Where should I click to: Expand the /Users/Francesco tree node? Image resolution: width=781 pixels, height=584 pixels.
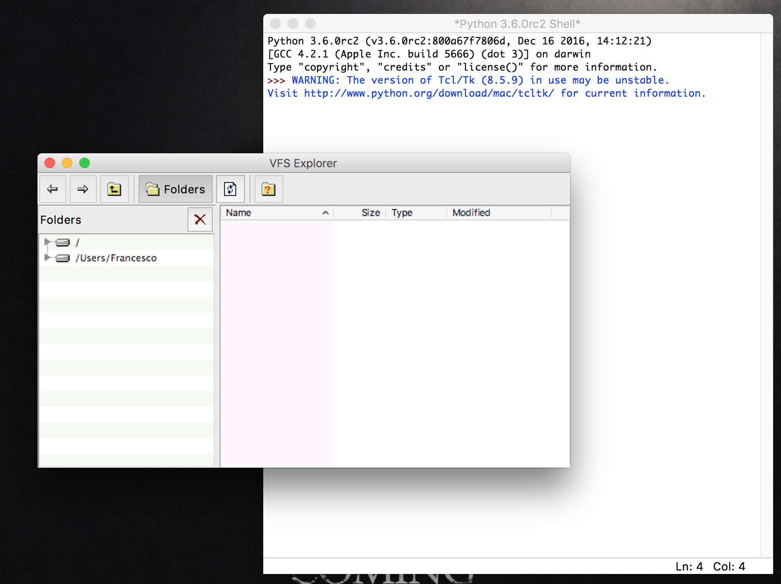click(47, 257)
